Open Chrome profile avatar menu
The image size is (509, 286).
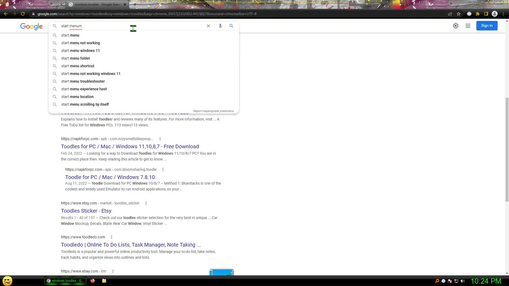click(x=494, y=14)
